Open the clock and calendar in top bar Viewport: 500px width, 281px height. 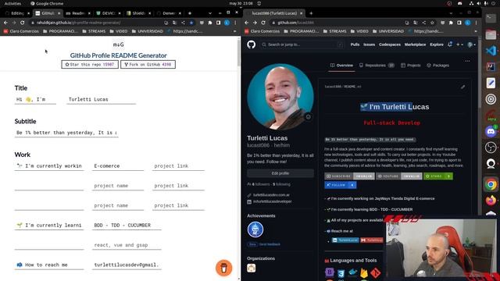(x=241, y=3)
